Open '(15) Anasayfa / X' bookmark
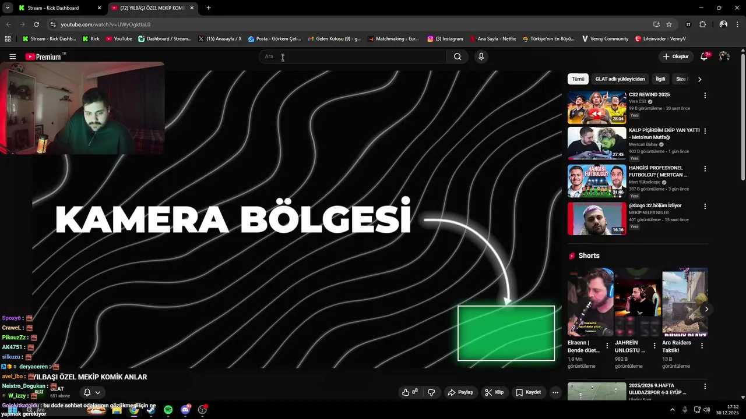This screenshot has height=419, width=746. point(220,39)
